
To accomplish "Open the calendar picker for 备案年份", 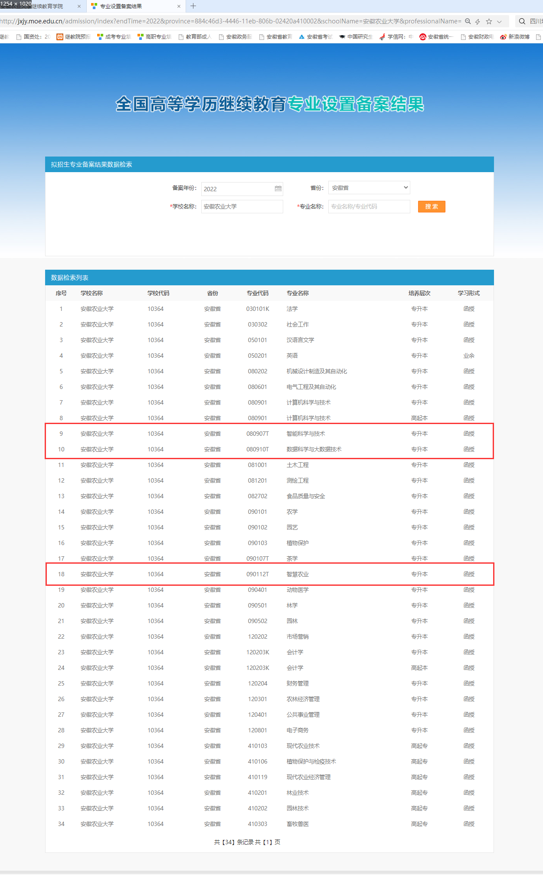I will click(278, 189).
